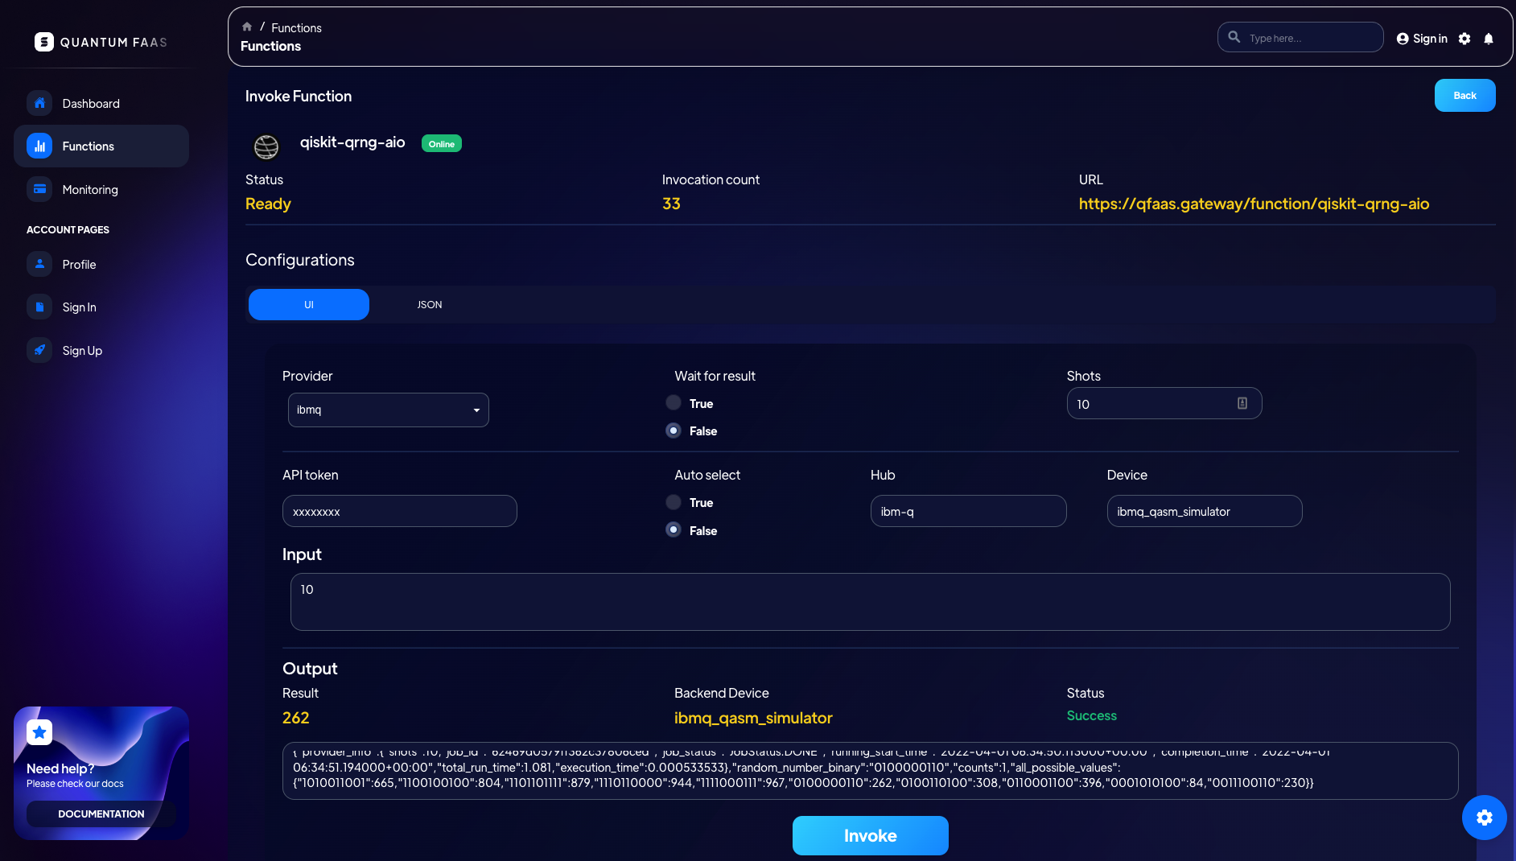Click the Profile person icon

[39, 264]
